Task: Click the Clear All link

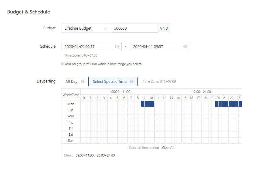Action: (168, 148)
